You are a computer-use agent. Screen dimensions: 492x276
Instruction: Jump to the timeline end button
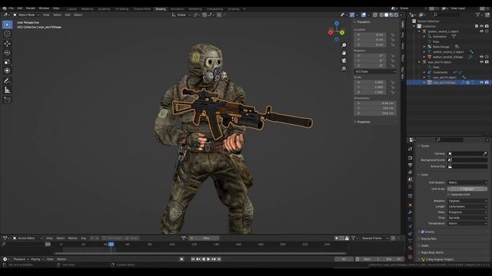coord(219,259)
